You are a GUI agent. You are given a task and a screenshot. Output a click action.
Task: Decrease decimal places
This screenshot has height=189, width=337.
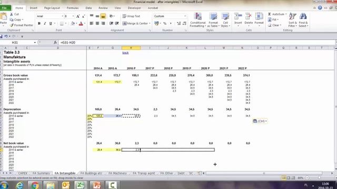click(x=184, y=23)
